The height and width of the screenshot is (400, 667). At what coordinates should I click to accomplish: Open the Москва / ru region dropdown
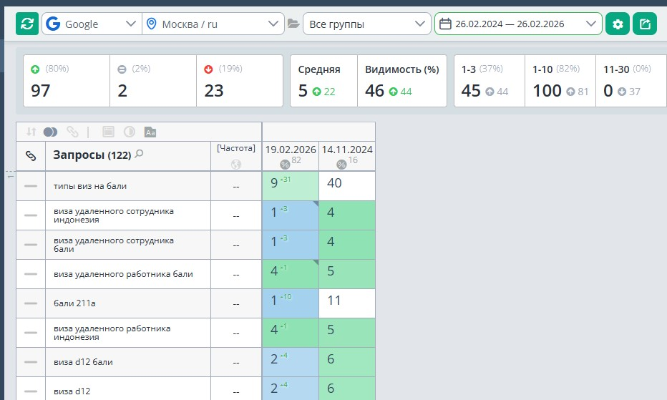click(213, 24)
